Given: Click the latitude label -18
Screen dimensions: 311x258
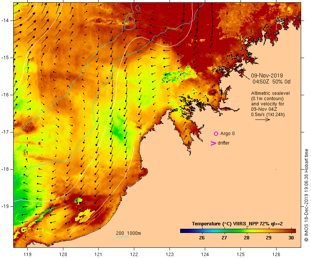Looking at the screenshot, I should click(5, 169).
